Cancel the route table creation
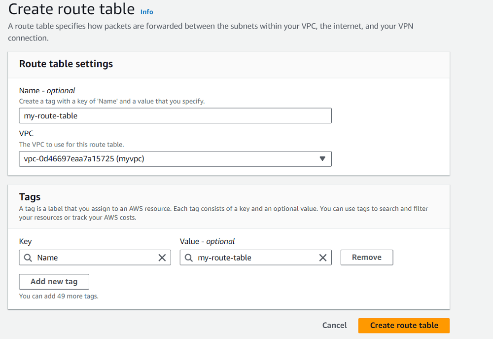 (x=334, y=325)
